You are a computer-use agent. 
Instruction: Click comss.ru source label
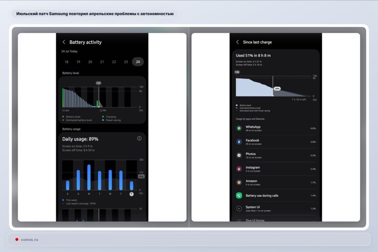[x=29, y=239]
